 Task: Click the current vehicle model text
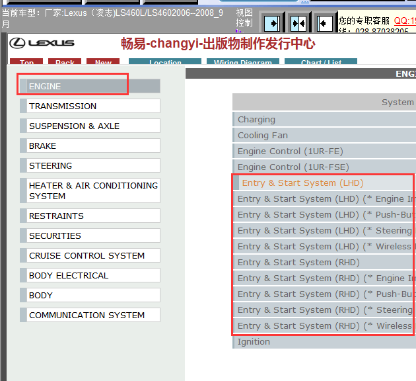112,18
